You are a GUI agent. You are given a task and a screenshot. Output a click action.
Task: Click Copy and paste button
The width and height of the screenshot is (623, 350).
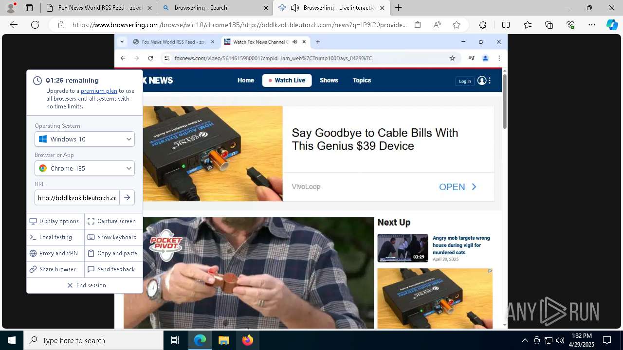coord(113,253)
